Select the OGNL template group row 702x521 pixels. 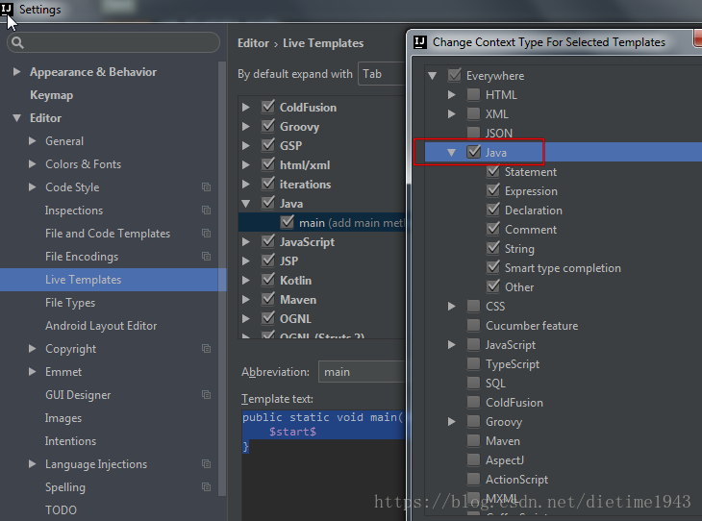(x=321, y=319)
